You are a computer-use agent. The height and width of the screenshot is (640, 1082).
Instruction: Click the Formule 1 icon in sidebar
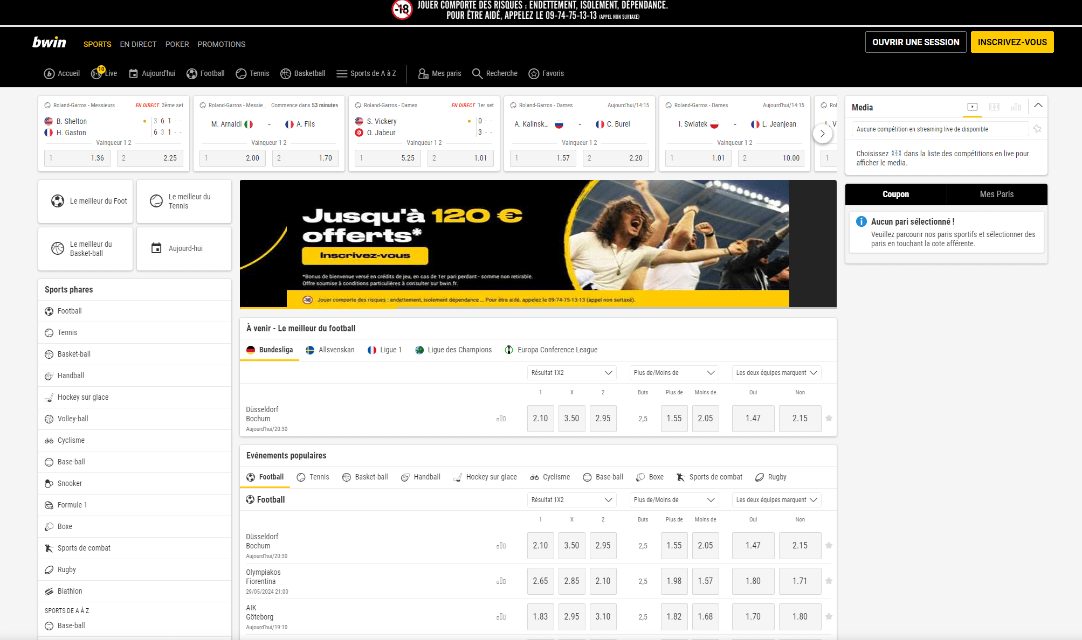point(49,505)
